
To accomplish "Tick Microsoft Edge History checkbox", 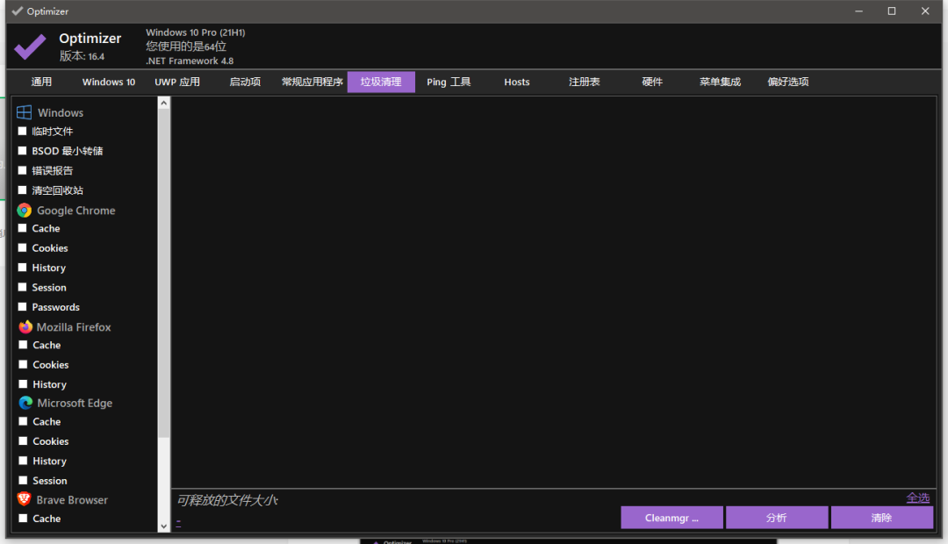I will 23,461.
